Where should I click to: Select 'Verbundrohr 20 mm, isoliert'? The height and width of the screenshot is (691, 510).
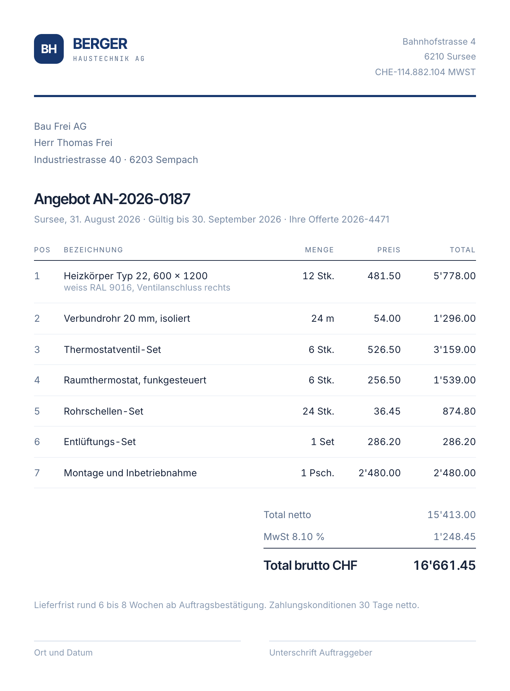tap(127, 319)
